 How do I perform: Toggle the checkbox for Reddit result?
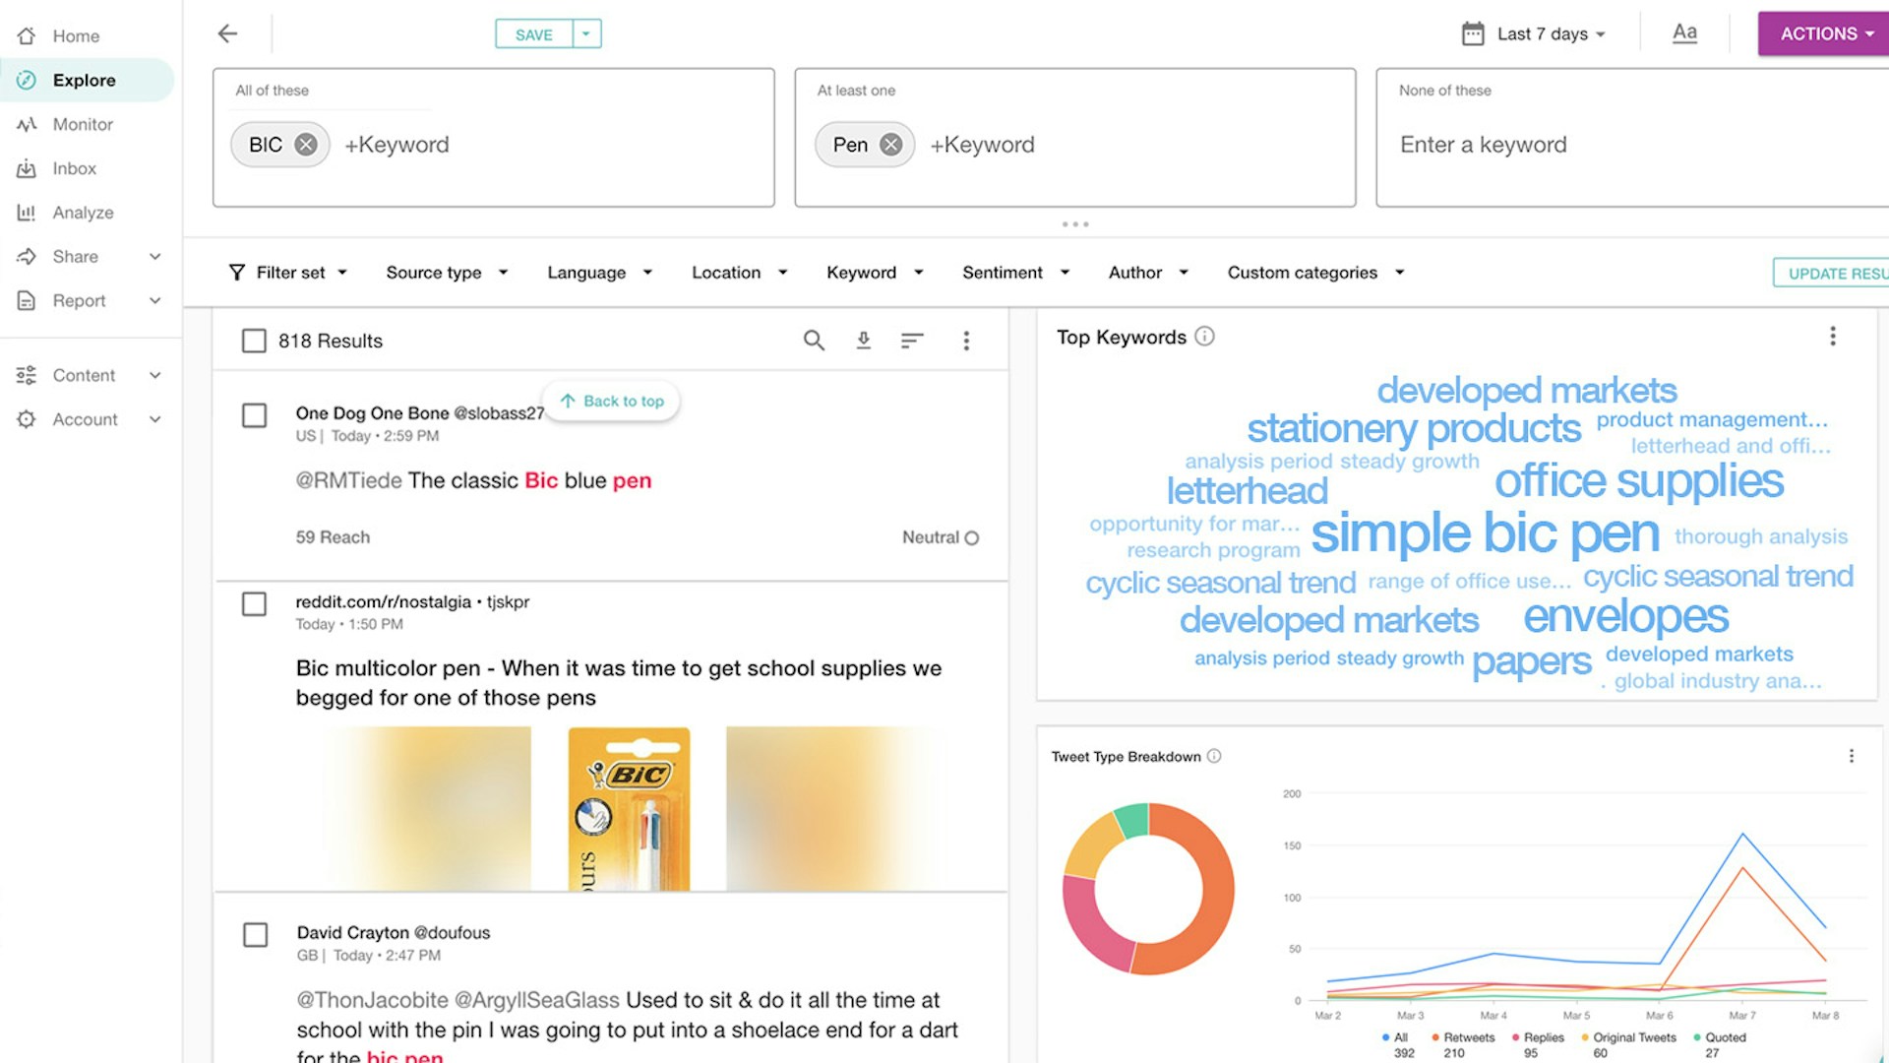(x=252, y=603)
